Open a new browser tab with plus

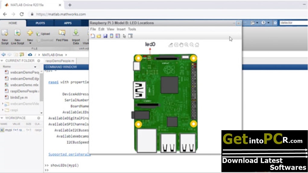coord(70,5)
